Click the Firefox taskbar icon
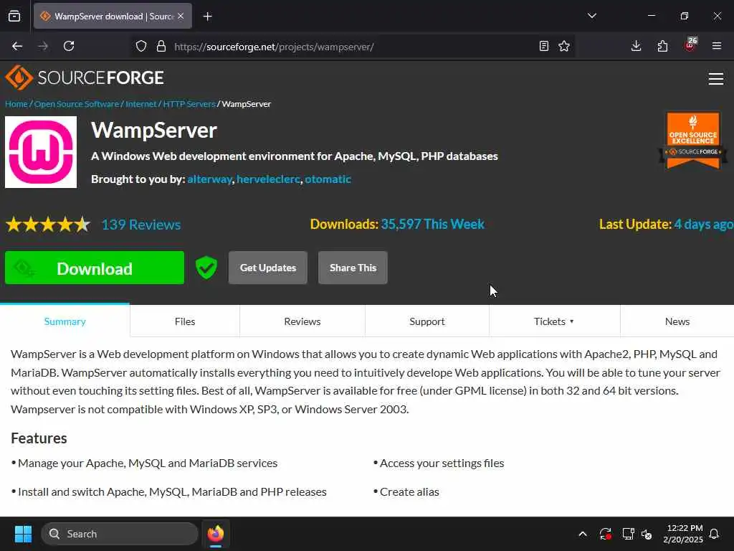Viewport: 734px width, 551px height. coord(215,534)
